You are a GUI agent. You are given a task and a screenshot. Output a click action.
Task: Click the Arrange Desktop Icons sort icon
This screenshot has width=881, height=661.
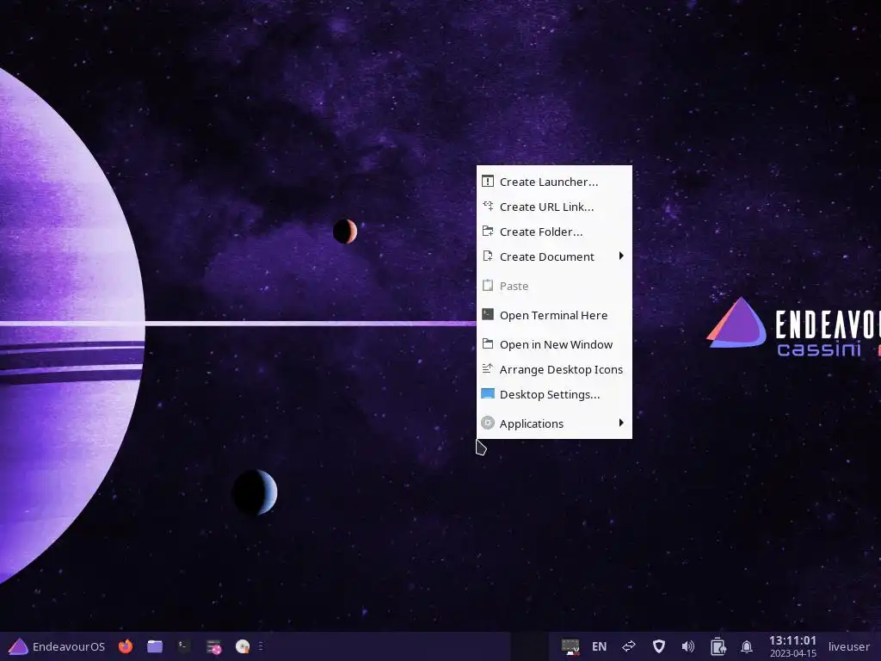(x=488, y=368)
